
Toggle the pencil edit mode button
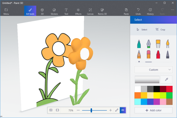point(117,110)
